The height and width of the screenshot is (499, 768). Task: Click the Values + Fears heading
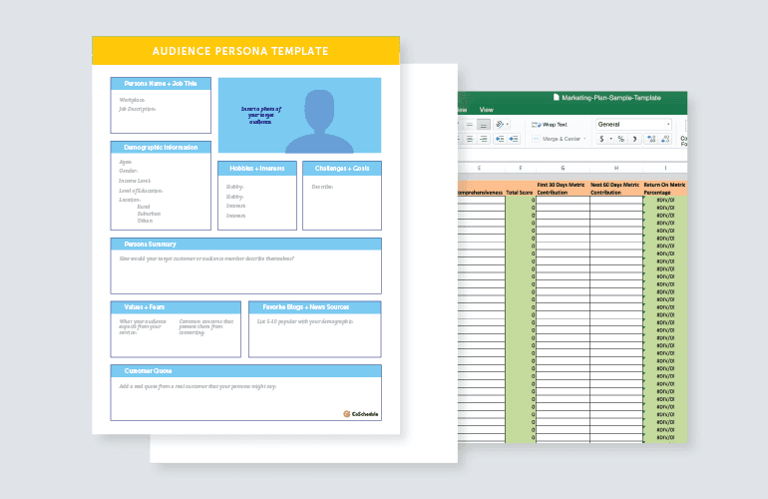(144, 306)
